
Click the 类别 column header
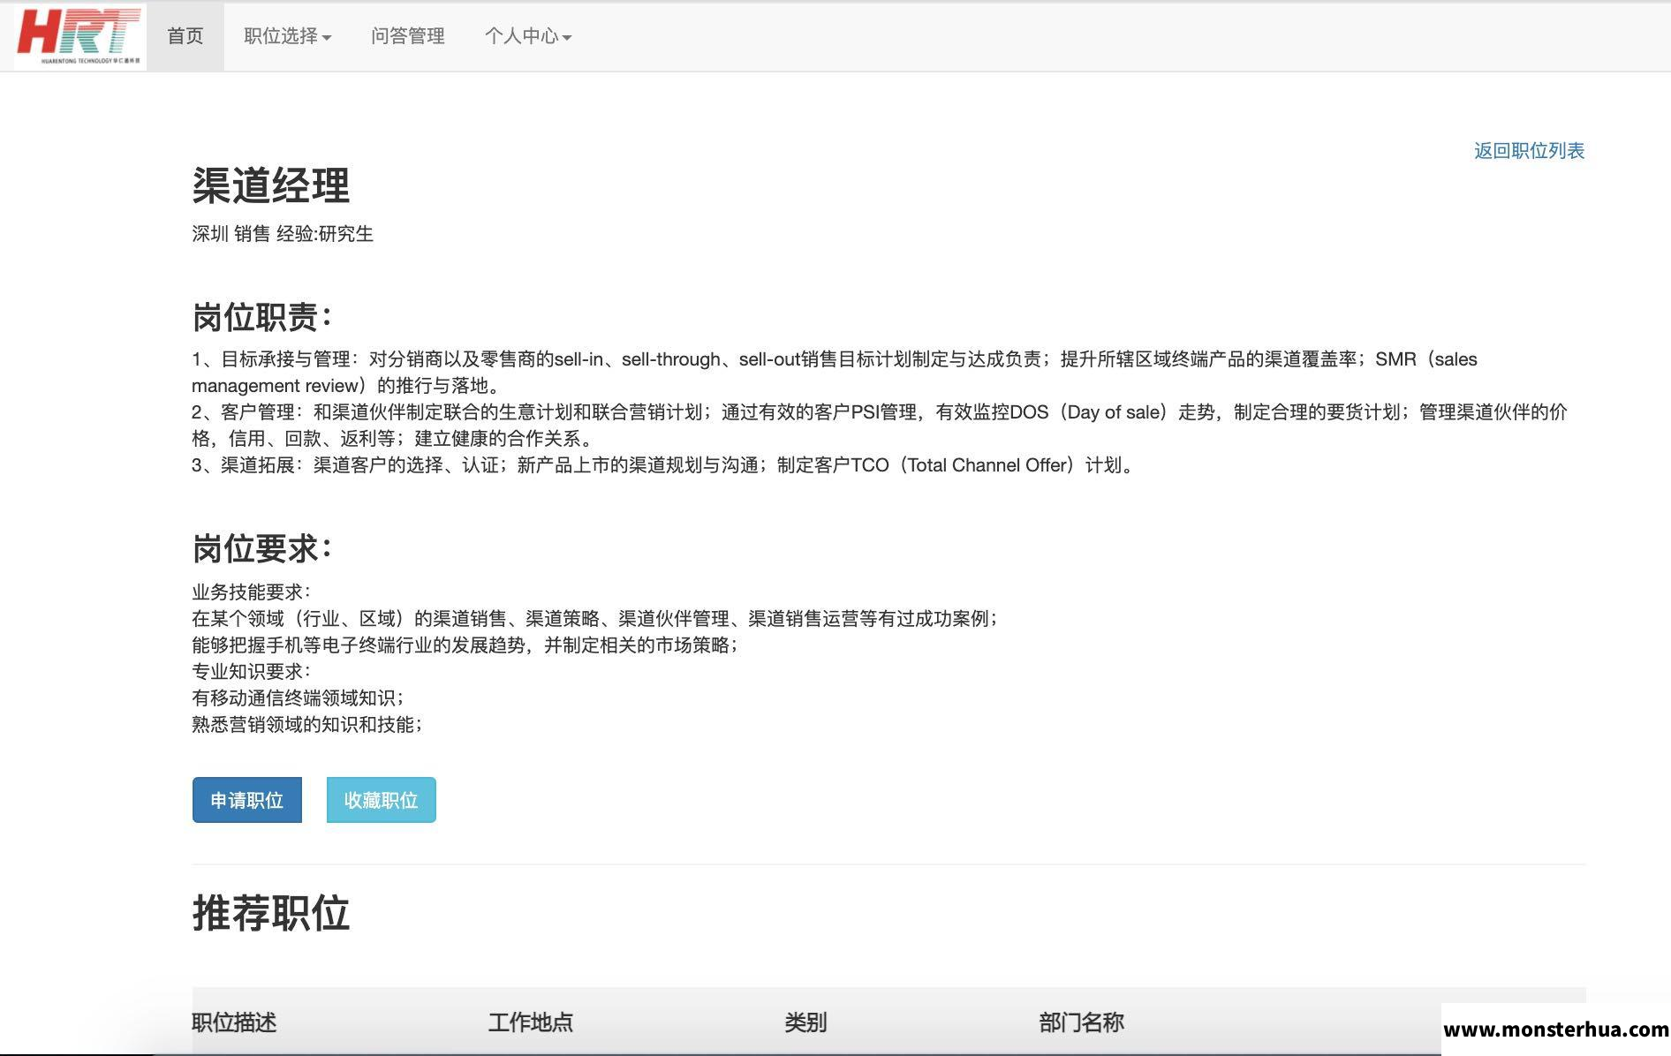coord(805,1022)
